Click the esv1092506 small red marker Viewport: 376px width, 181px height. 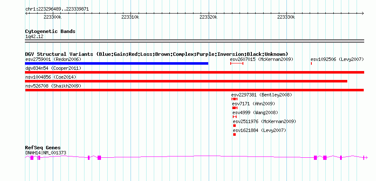(311, 63)
